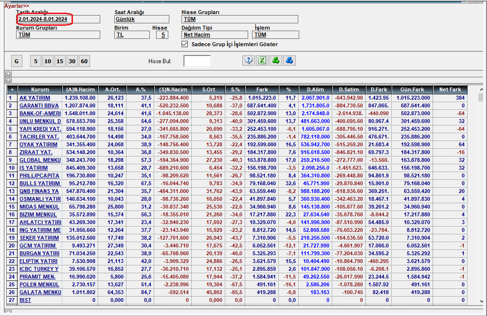Open MIDAS MENKUL institution link
Image resolution: width=487 pixels, height=316 pixels.
coord(39,207)
